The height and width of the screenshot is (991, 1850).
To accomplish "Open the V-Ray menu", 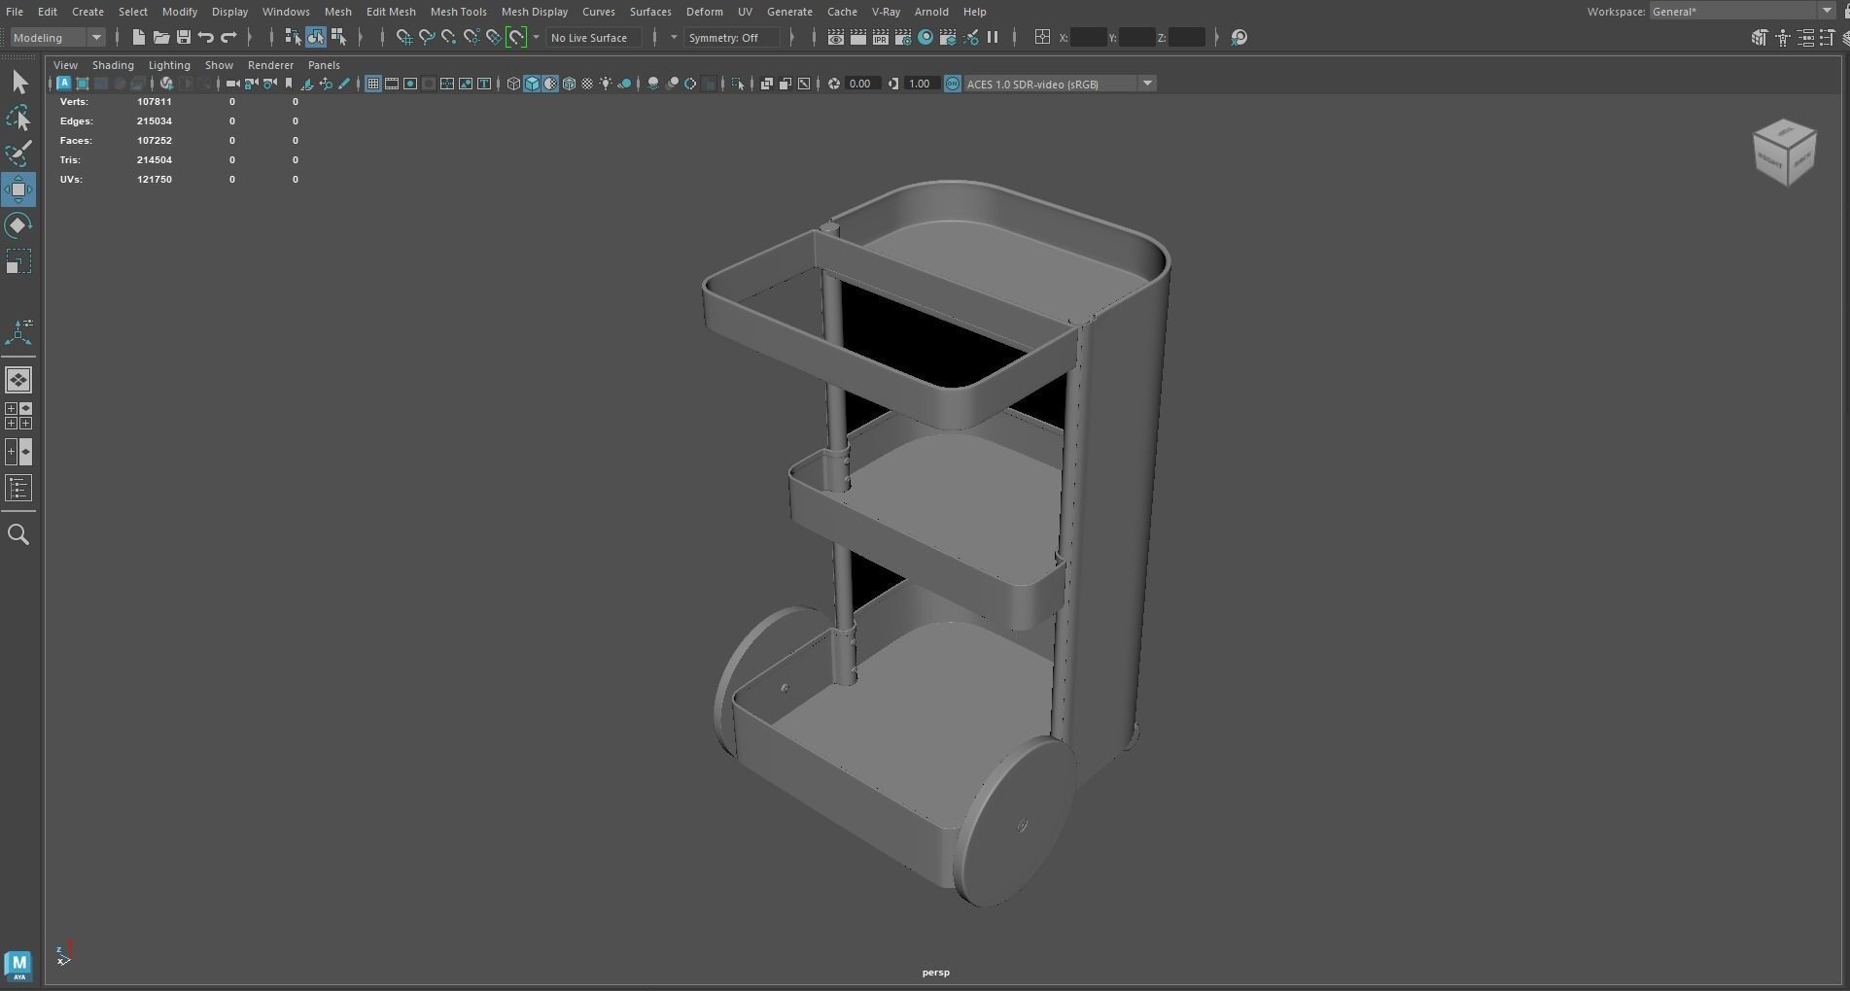I will coord(886,12).
